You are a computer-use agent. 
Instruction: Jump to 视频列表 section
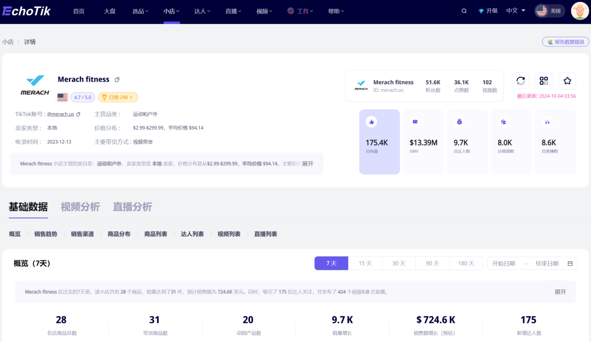point(229,234)
